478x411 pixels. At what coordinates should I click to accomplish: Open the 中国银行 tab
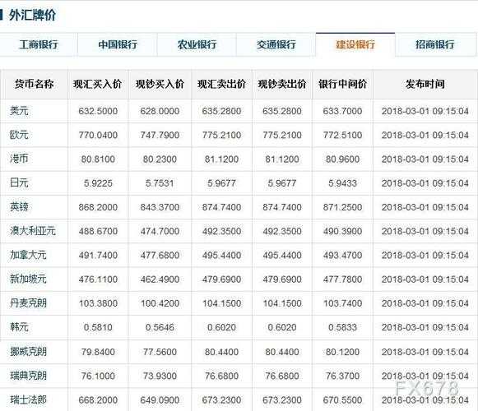[118, 44]
